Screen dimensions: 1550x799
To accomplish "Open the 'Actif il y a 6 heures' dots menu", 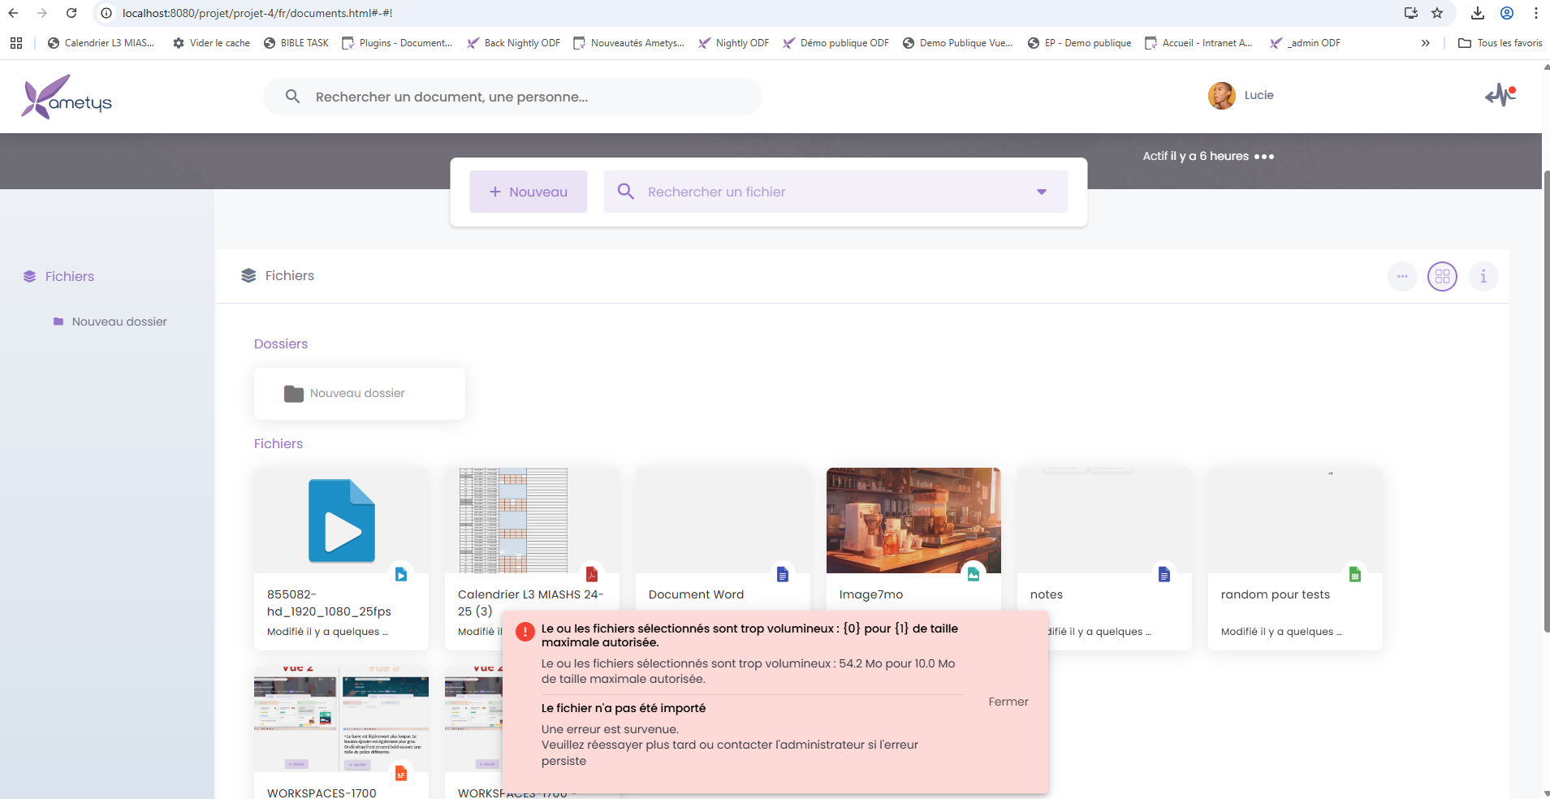I will coord(1264,157).
